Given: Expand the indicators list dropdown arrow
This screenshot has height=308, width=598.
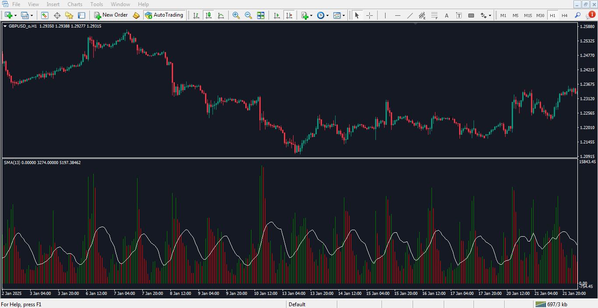Looking at the screenshot, I should coord(311,15).
